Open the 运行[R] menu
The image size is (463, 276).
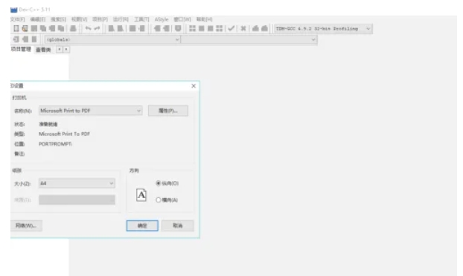[121, 19]
